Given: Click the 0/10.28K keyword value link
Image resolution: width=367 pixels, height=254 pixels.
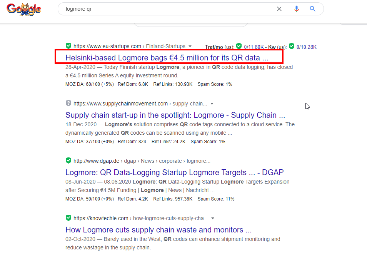Looking at the screenshot, I should [x=306, y=47].
